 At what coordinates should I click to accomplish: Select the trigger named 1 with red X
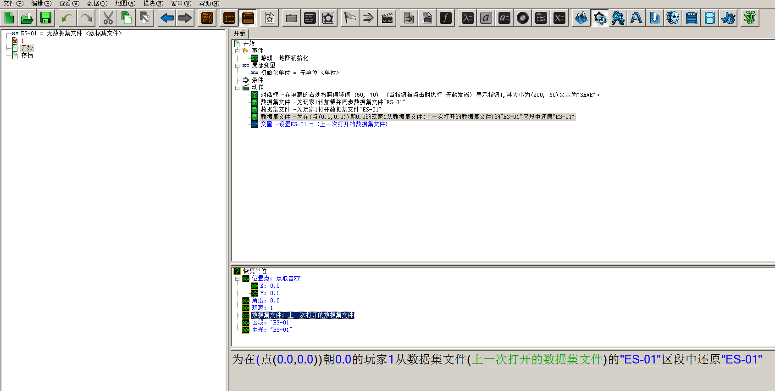22,41
